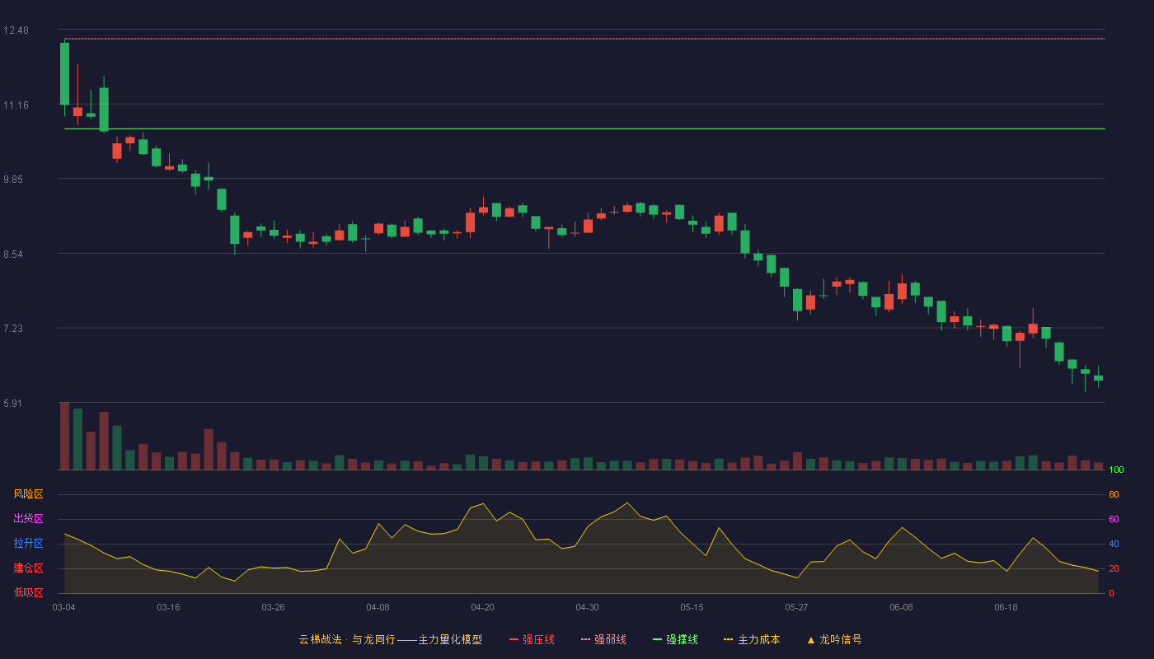Toggle the 强撑线 legend entry
1154x659 pixels.
point(675,639)
